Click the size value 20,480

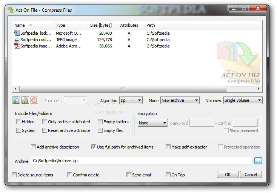pos(105,33)
